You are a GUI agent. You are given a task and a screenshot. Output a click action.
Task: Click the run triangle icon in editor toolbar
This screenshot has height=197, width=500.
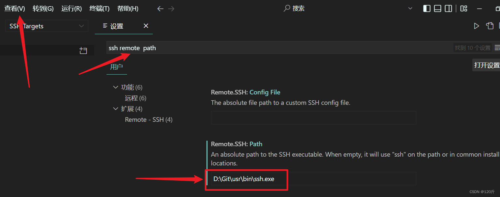pos(477,26)
